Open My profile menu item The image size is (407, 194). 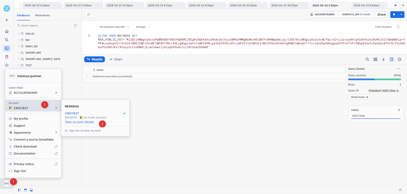pos(33,119)
